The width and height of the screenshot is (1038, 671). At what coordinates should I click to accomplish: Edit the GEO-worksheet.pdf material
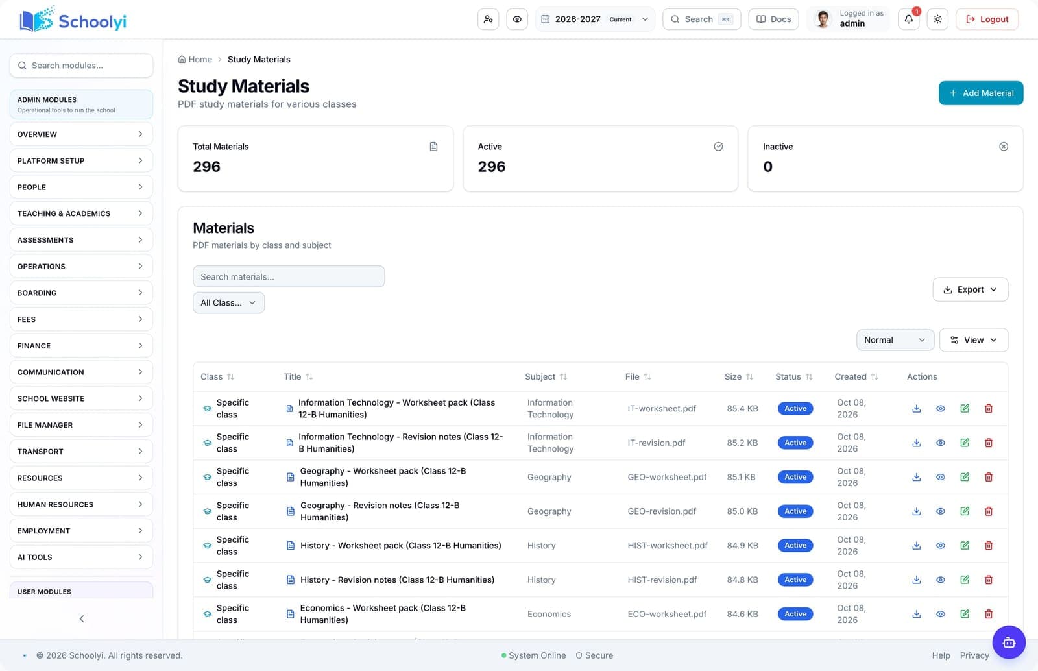point(965,477)
